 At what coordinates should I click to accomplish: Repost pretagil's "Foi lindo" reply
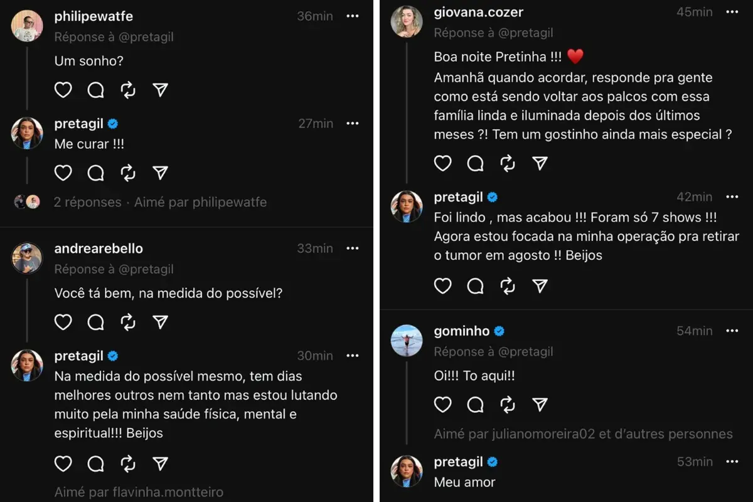[508, 286]
